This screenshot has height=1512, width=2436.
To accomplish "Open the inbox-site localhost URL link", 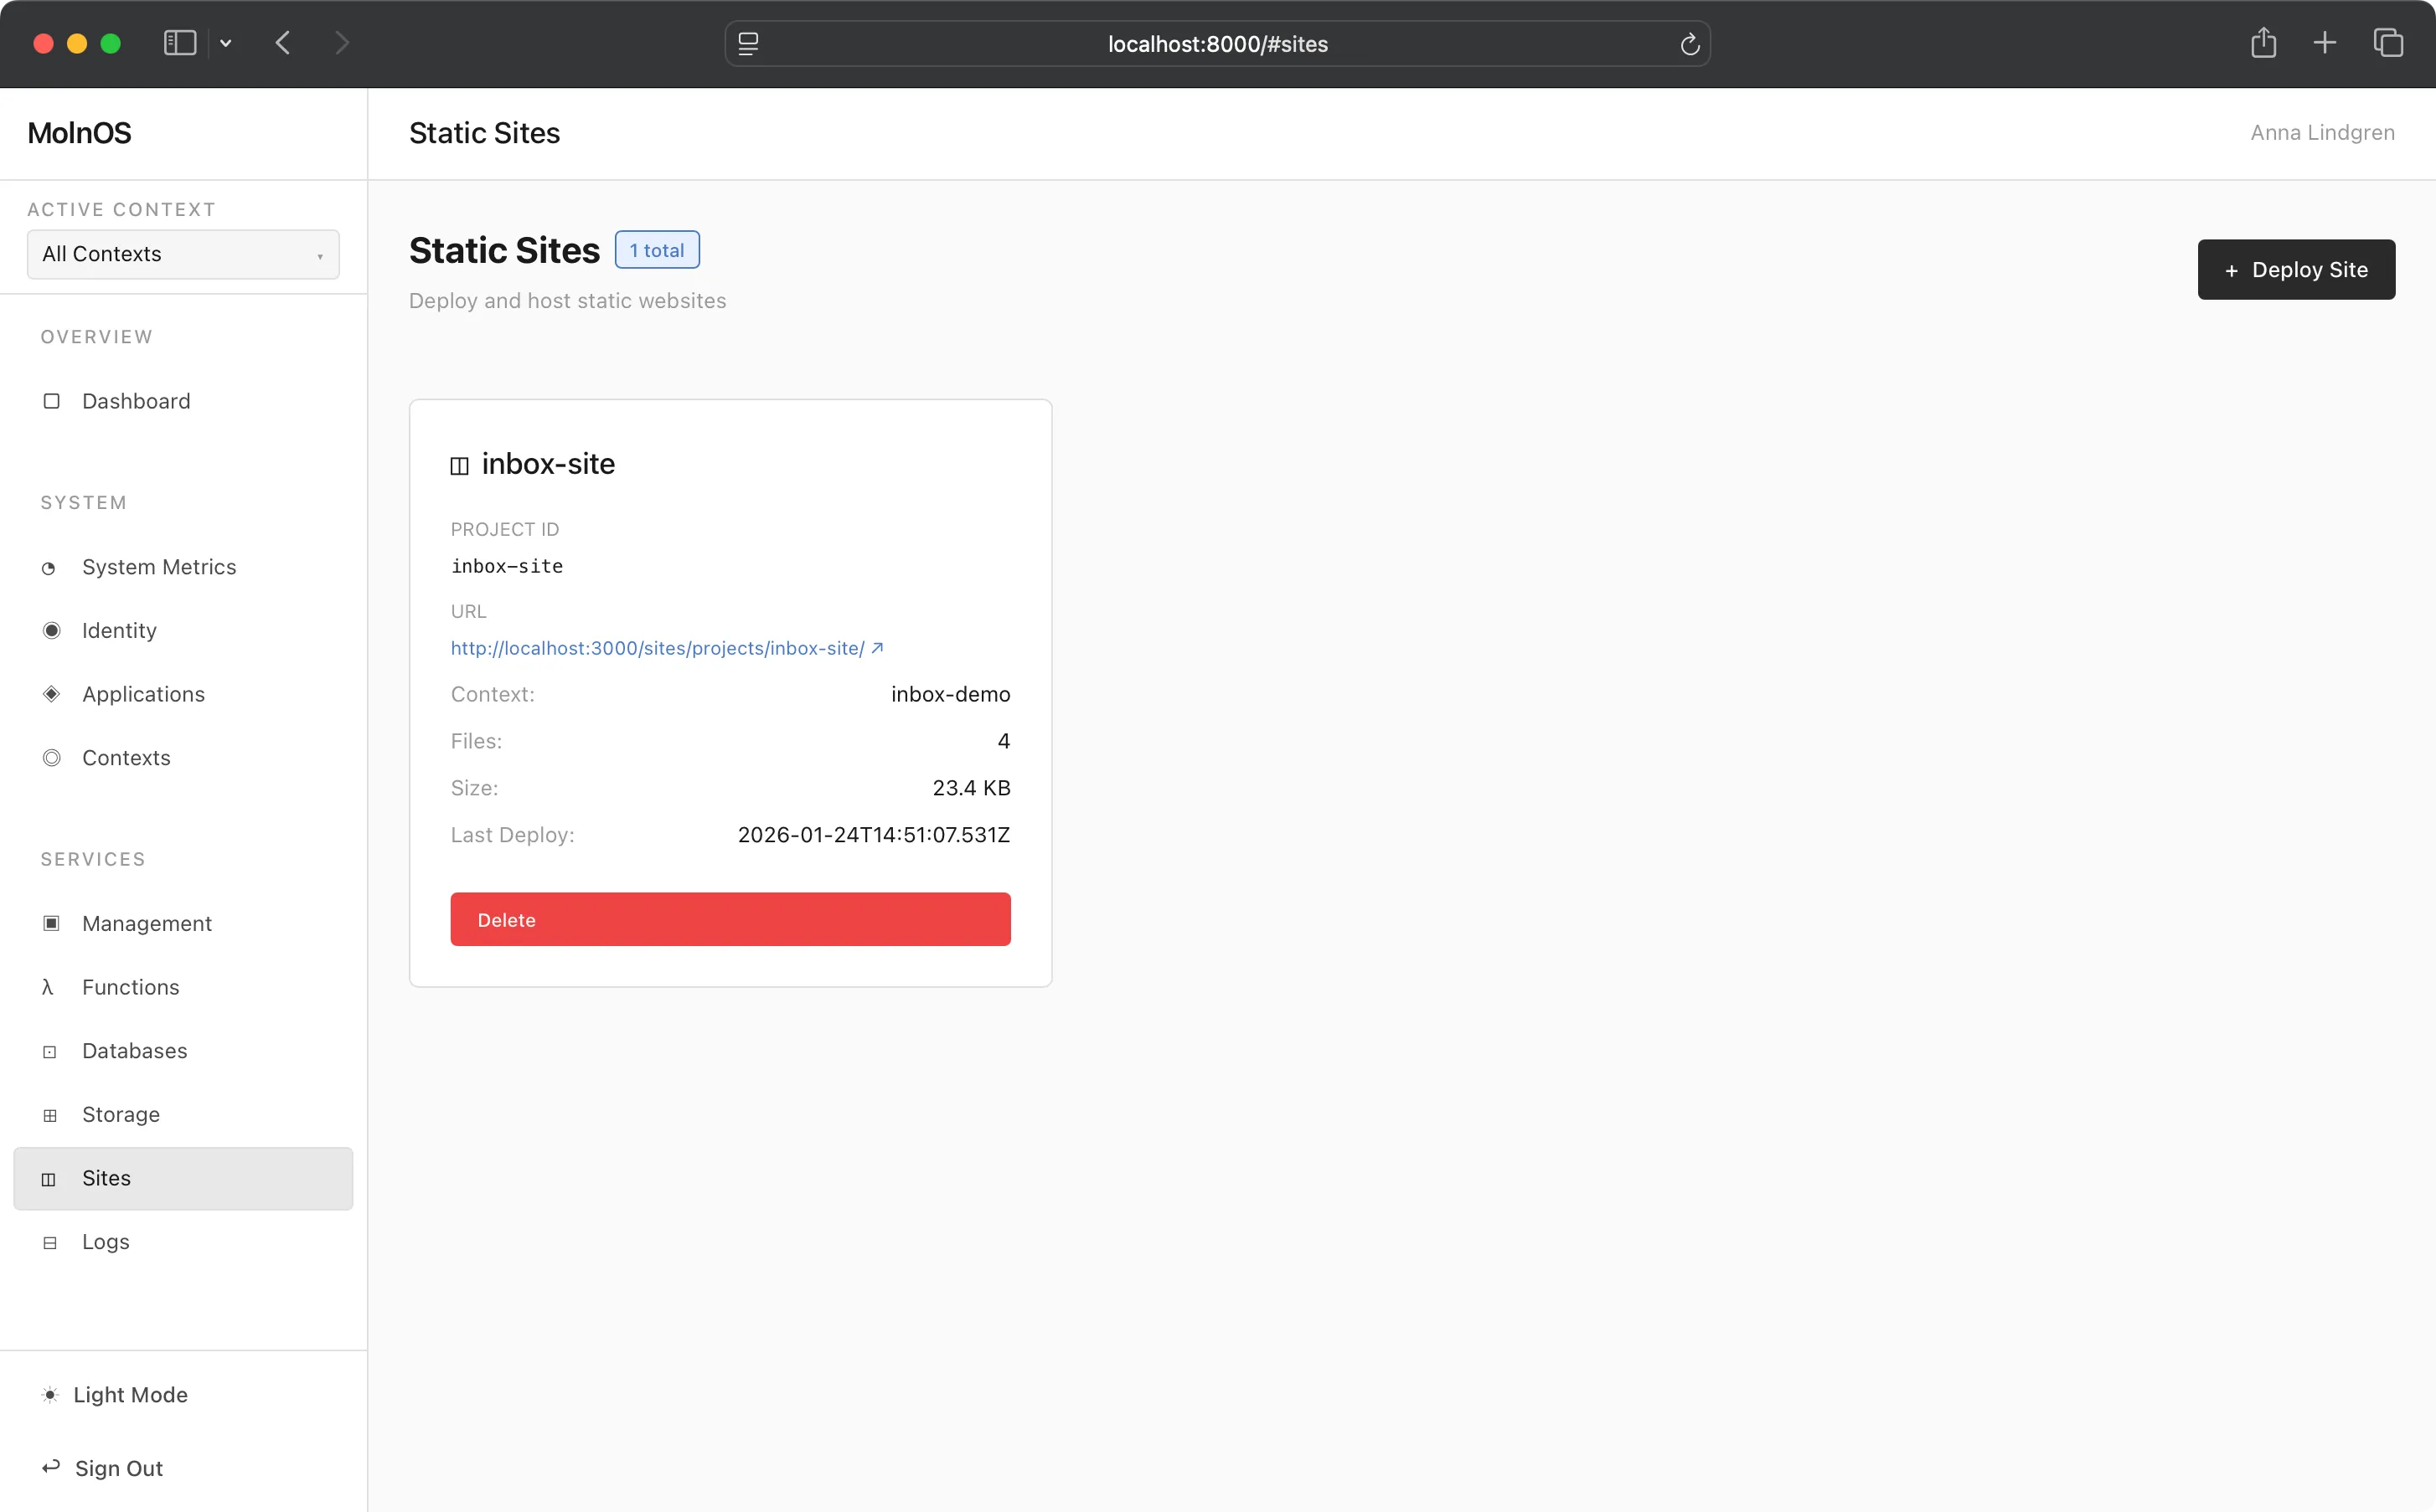I will tap(658, 648).
